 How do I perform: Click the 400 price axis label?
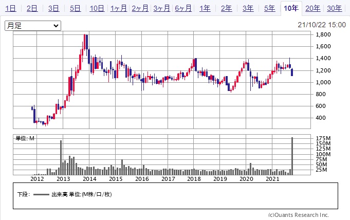click(321, 118)
